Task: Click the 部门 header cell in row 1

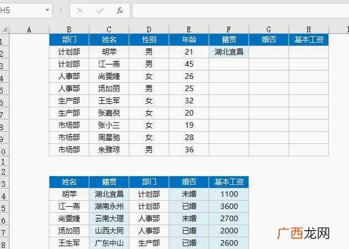Action: point(69,39)
